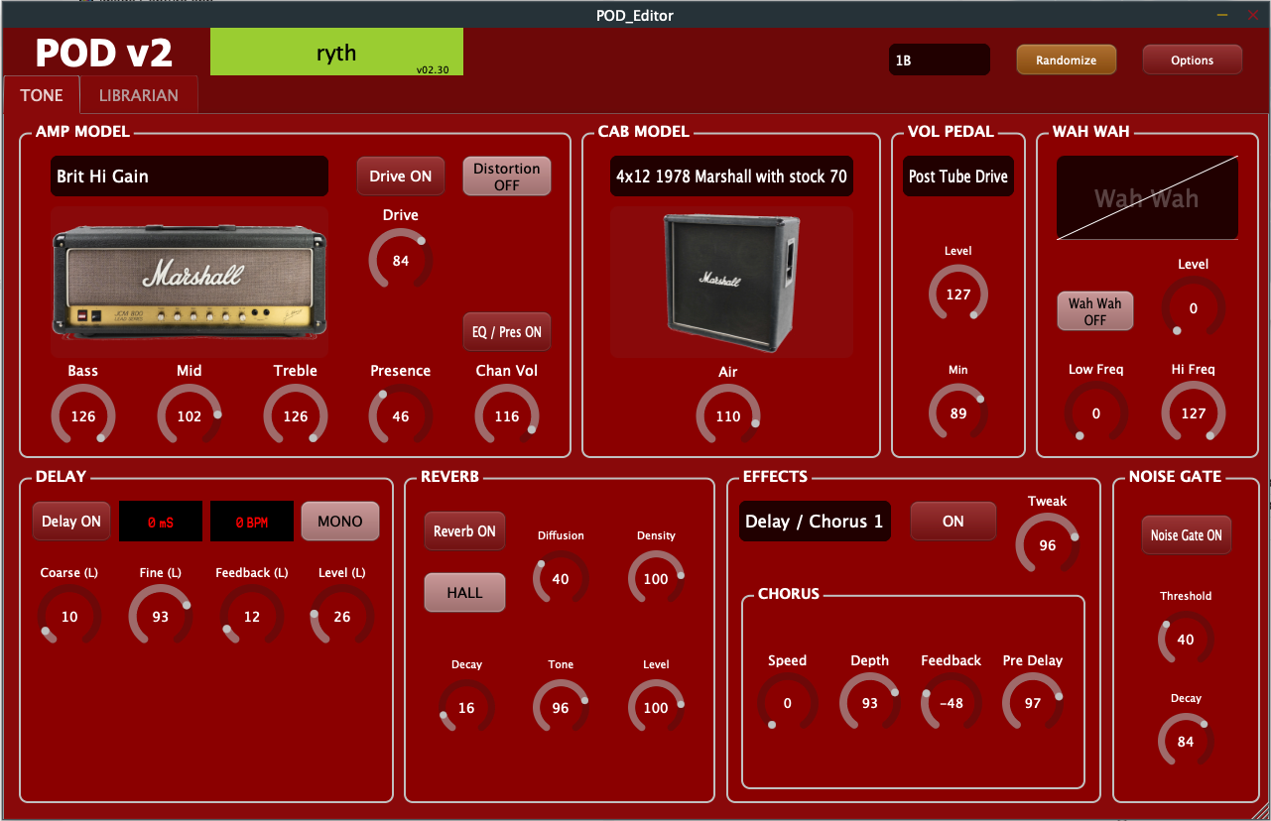Click the cab Air knob
The width and height of the screenshot is (1271, 821).
click(728, 416)
